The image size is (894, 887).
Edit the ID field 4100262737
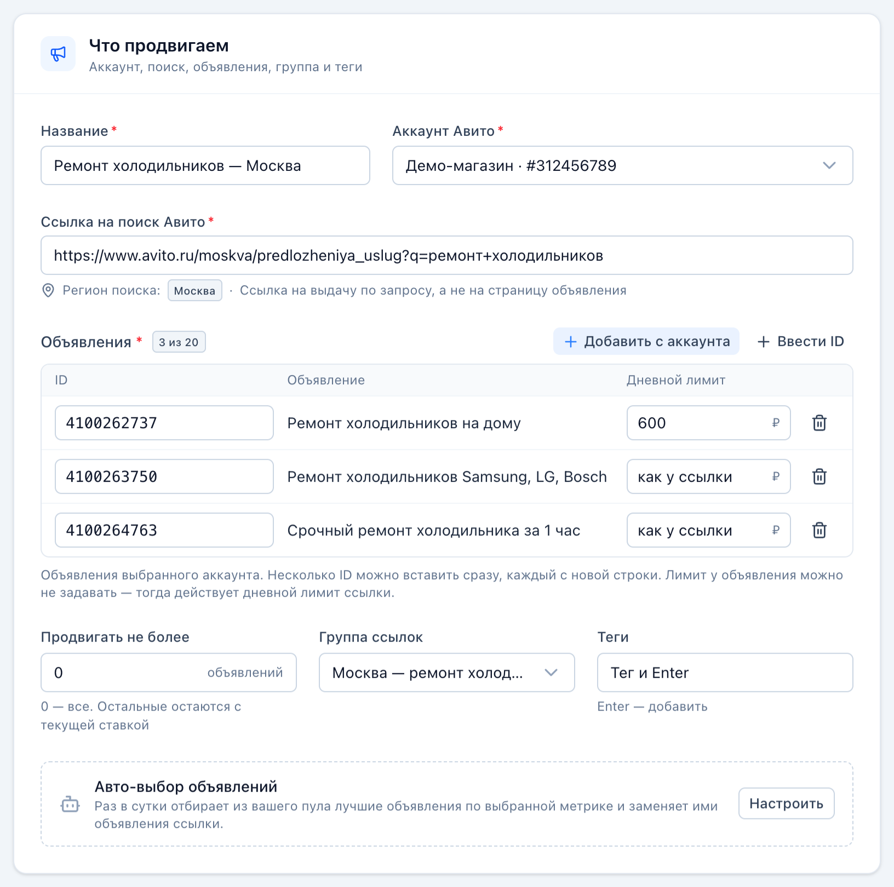pyautogui.click(x=164, y=423)
